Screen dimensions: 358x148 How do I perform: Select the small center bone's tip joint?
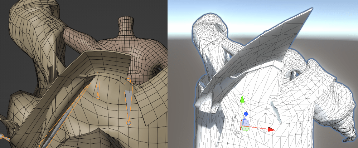pyautogui.click(x=98, y=97)
